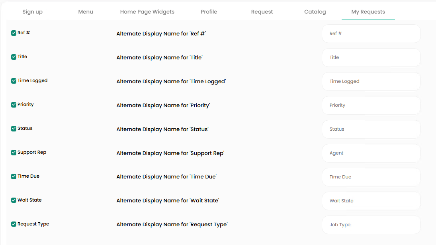The height and width of the screenshot is (245, 436).
Task: Toggle the Title column checkbox
Action: [x=14, y=57]
